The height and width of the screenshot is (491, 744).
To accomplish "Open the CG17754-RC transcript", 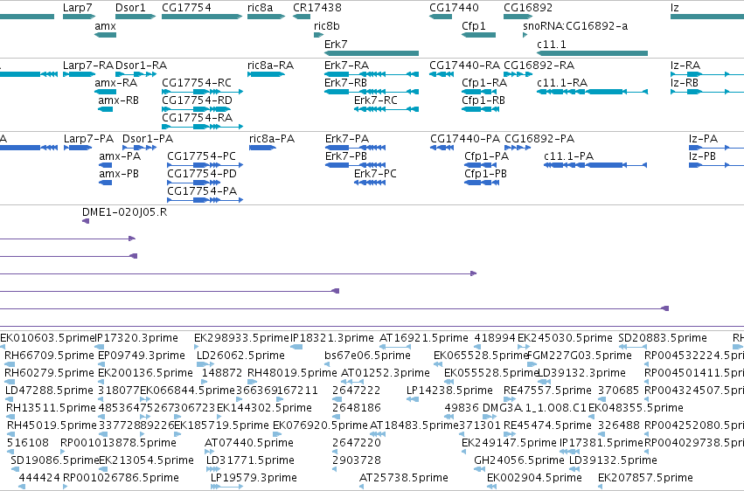I will (x=202, y=92).
